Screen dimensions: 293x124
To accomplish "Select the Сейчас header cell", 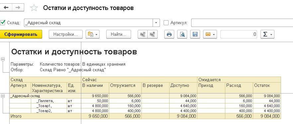I will pos(139,80).
